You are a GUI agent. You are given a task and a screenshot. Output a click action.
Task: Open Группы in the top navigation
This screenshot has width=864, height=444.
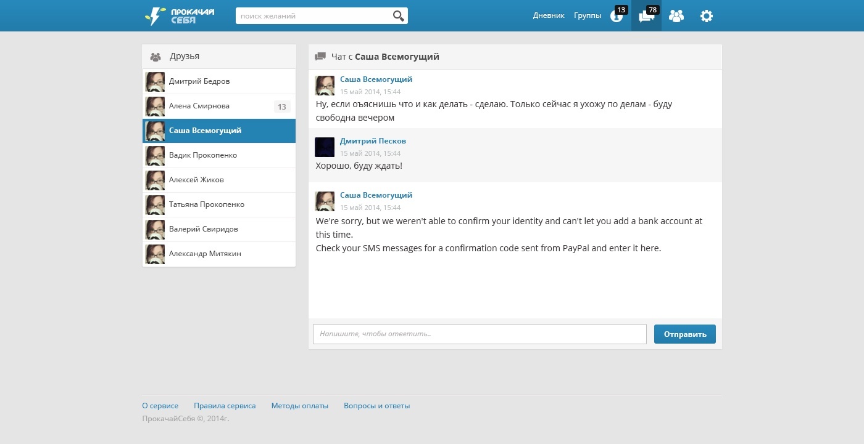coord(588,16)
